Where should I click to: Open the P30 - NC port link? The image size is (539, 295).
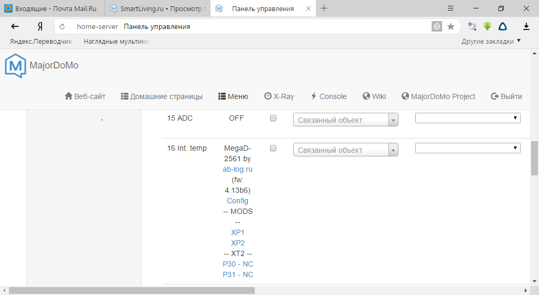[238, 264]
